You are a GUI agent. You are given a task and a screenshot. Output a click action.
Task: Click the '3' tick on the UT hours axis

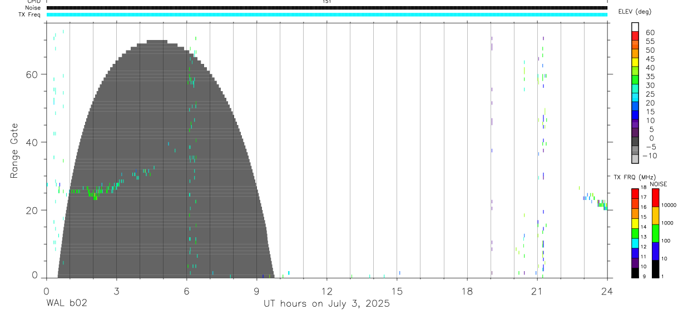tap(116, 291)
